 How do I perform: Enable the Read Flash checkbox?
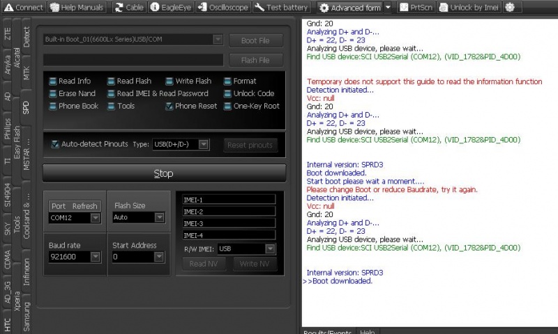click(x=112, y=81)
